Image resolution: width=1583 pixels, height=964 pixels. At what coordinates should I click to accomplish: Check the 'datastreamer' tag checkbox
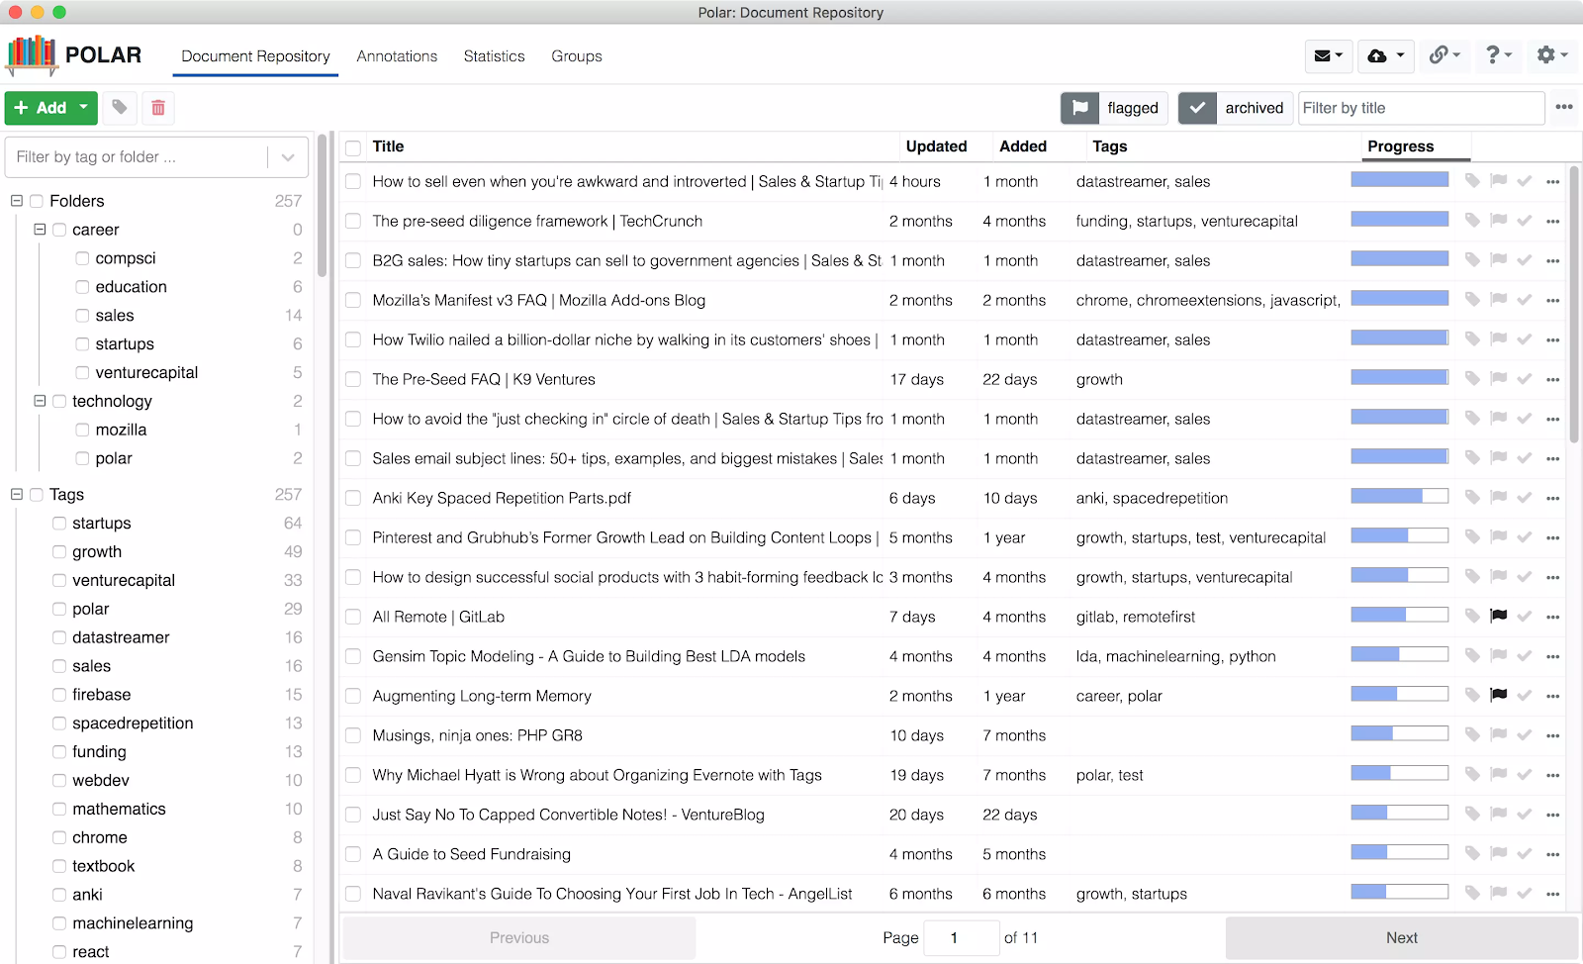[x=59, y=638]
